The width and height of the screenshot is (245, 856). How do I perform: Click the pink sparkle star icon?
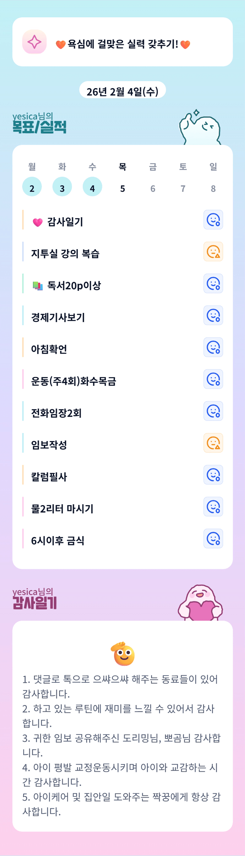coord(34,42)
